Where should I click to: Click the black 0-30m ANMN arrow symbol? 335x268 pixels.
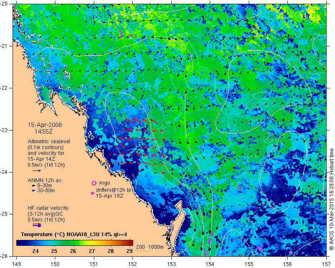(33, 186)
